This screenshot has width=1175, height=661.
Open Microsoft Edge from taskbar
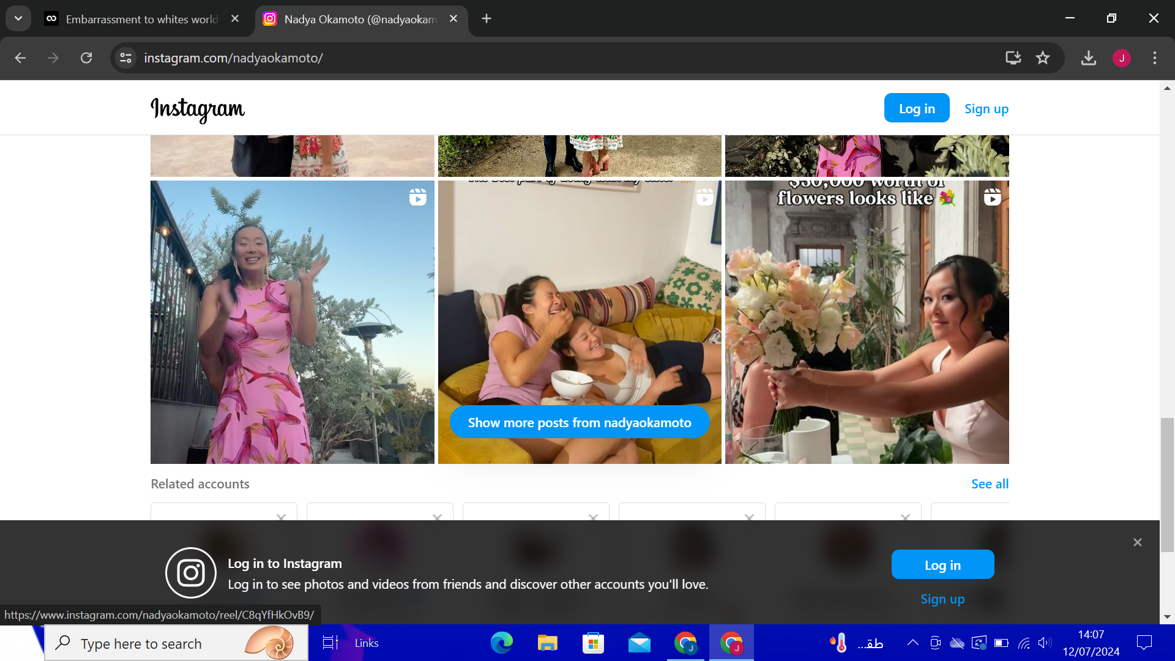pos(502,643)
